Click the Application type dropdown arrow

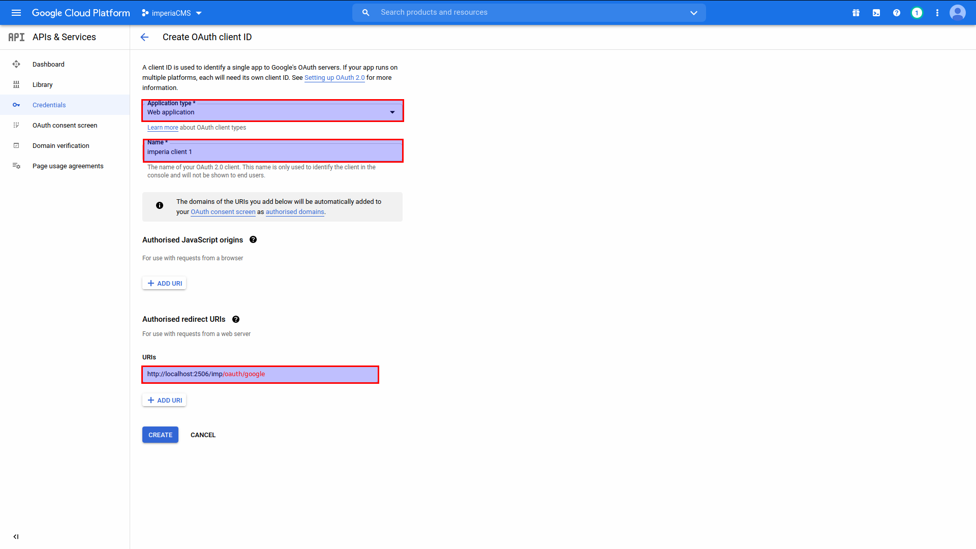coord(392,112)
